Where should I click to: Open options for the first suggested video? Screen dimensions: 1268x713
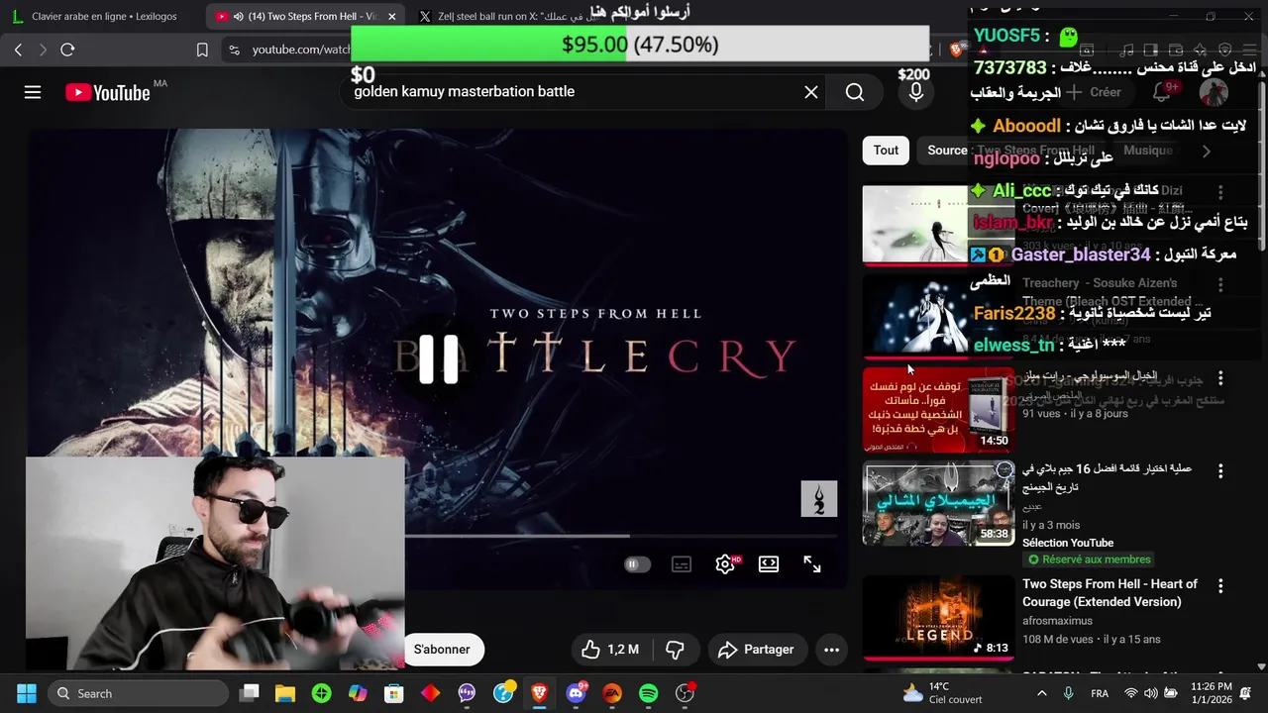click(1220, 192)
